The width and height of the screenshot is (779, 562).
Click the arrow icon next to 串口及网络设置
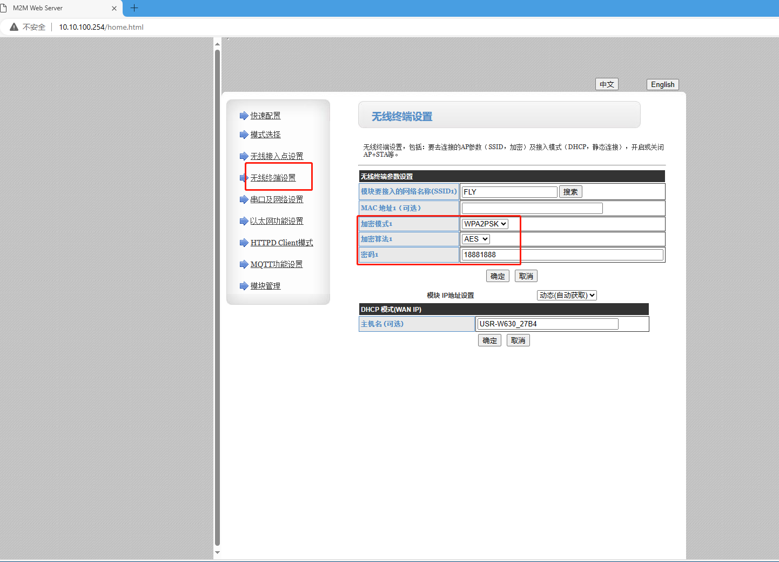tap(244, 199)
